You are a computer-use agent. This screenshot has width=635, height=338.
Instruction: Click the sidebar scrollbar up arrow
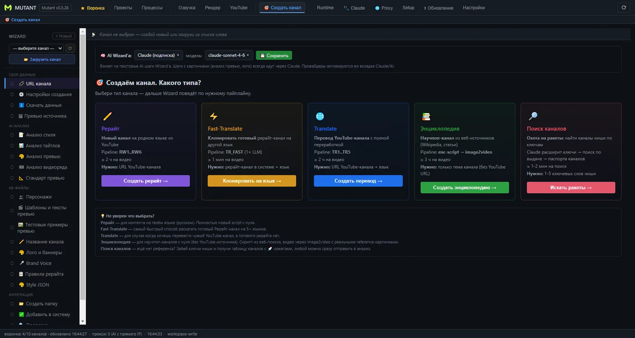pos(83,32)
